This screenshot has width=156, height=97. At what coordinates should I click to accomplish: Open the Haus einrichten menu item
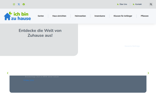coord(59,16)
